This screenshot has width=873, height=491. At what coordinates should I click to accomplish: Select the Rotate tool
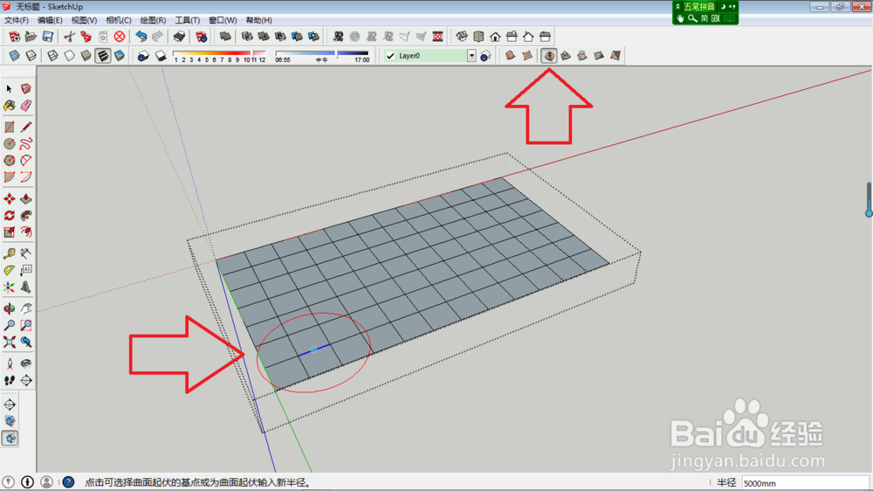10,216
